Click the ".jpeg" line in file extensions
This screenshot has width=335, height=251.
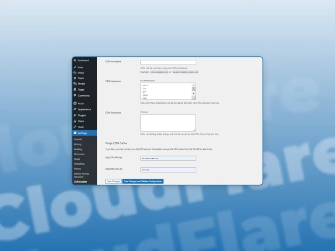click(x=145, y=95)
